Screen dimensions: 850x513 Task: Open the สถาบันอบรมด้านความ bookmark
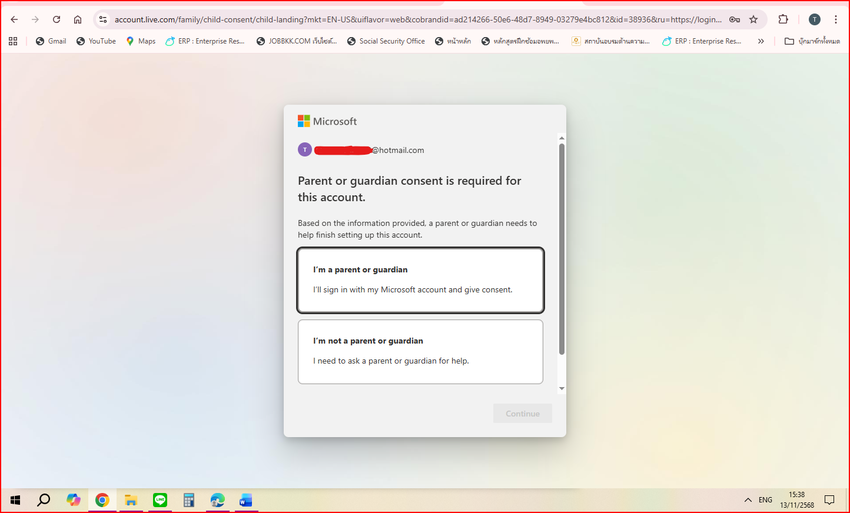pos(611,41)
